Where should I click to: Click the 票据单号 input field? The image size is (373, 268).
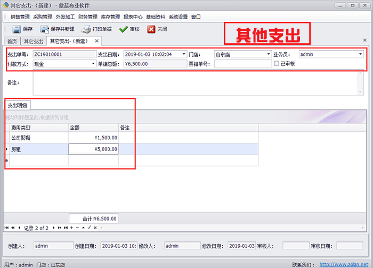click(242, 64)
